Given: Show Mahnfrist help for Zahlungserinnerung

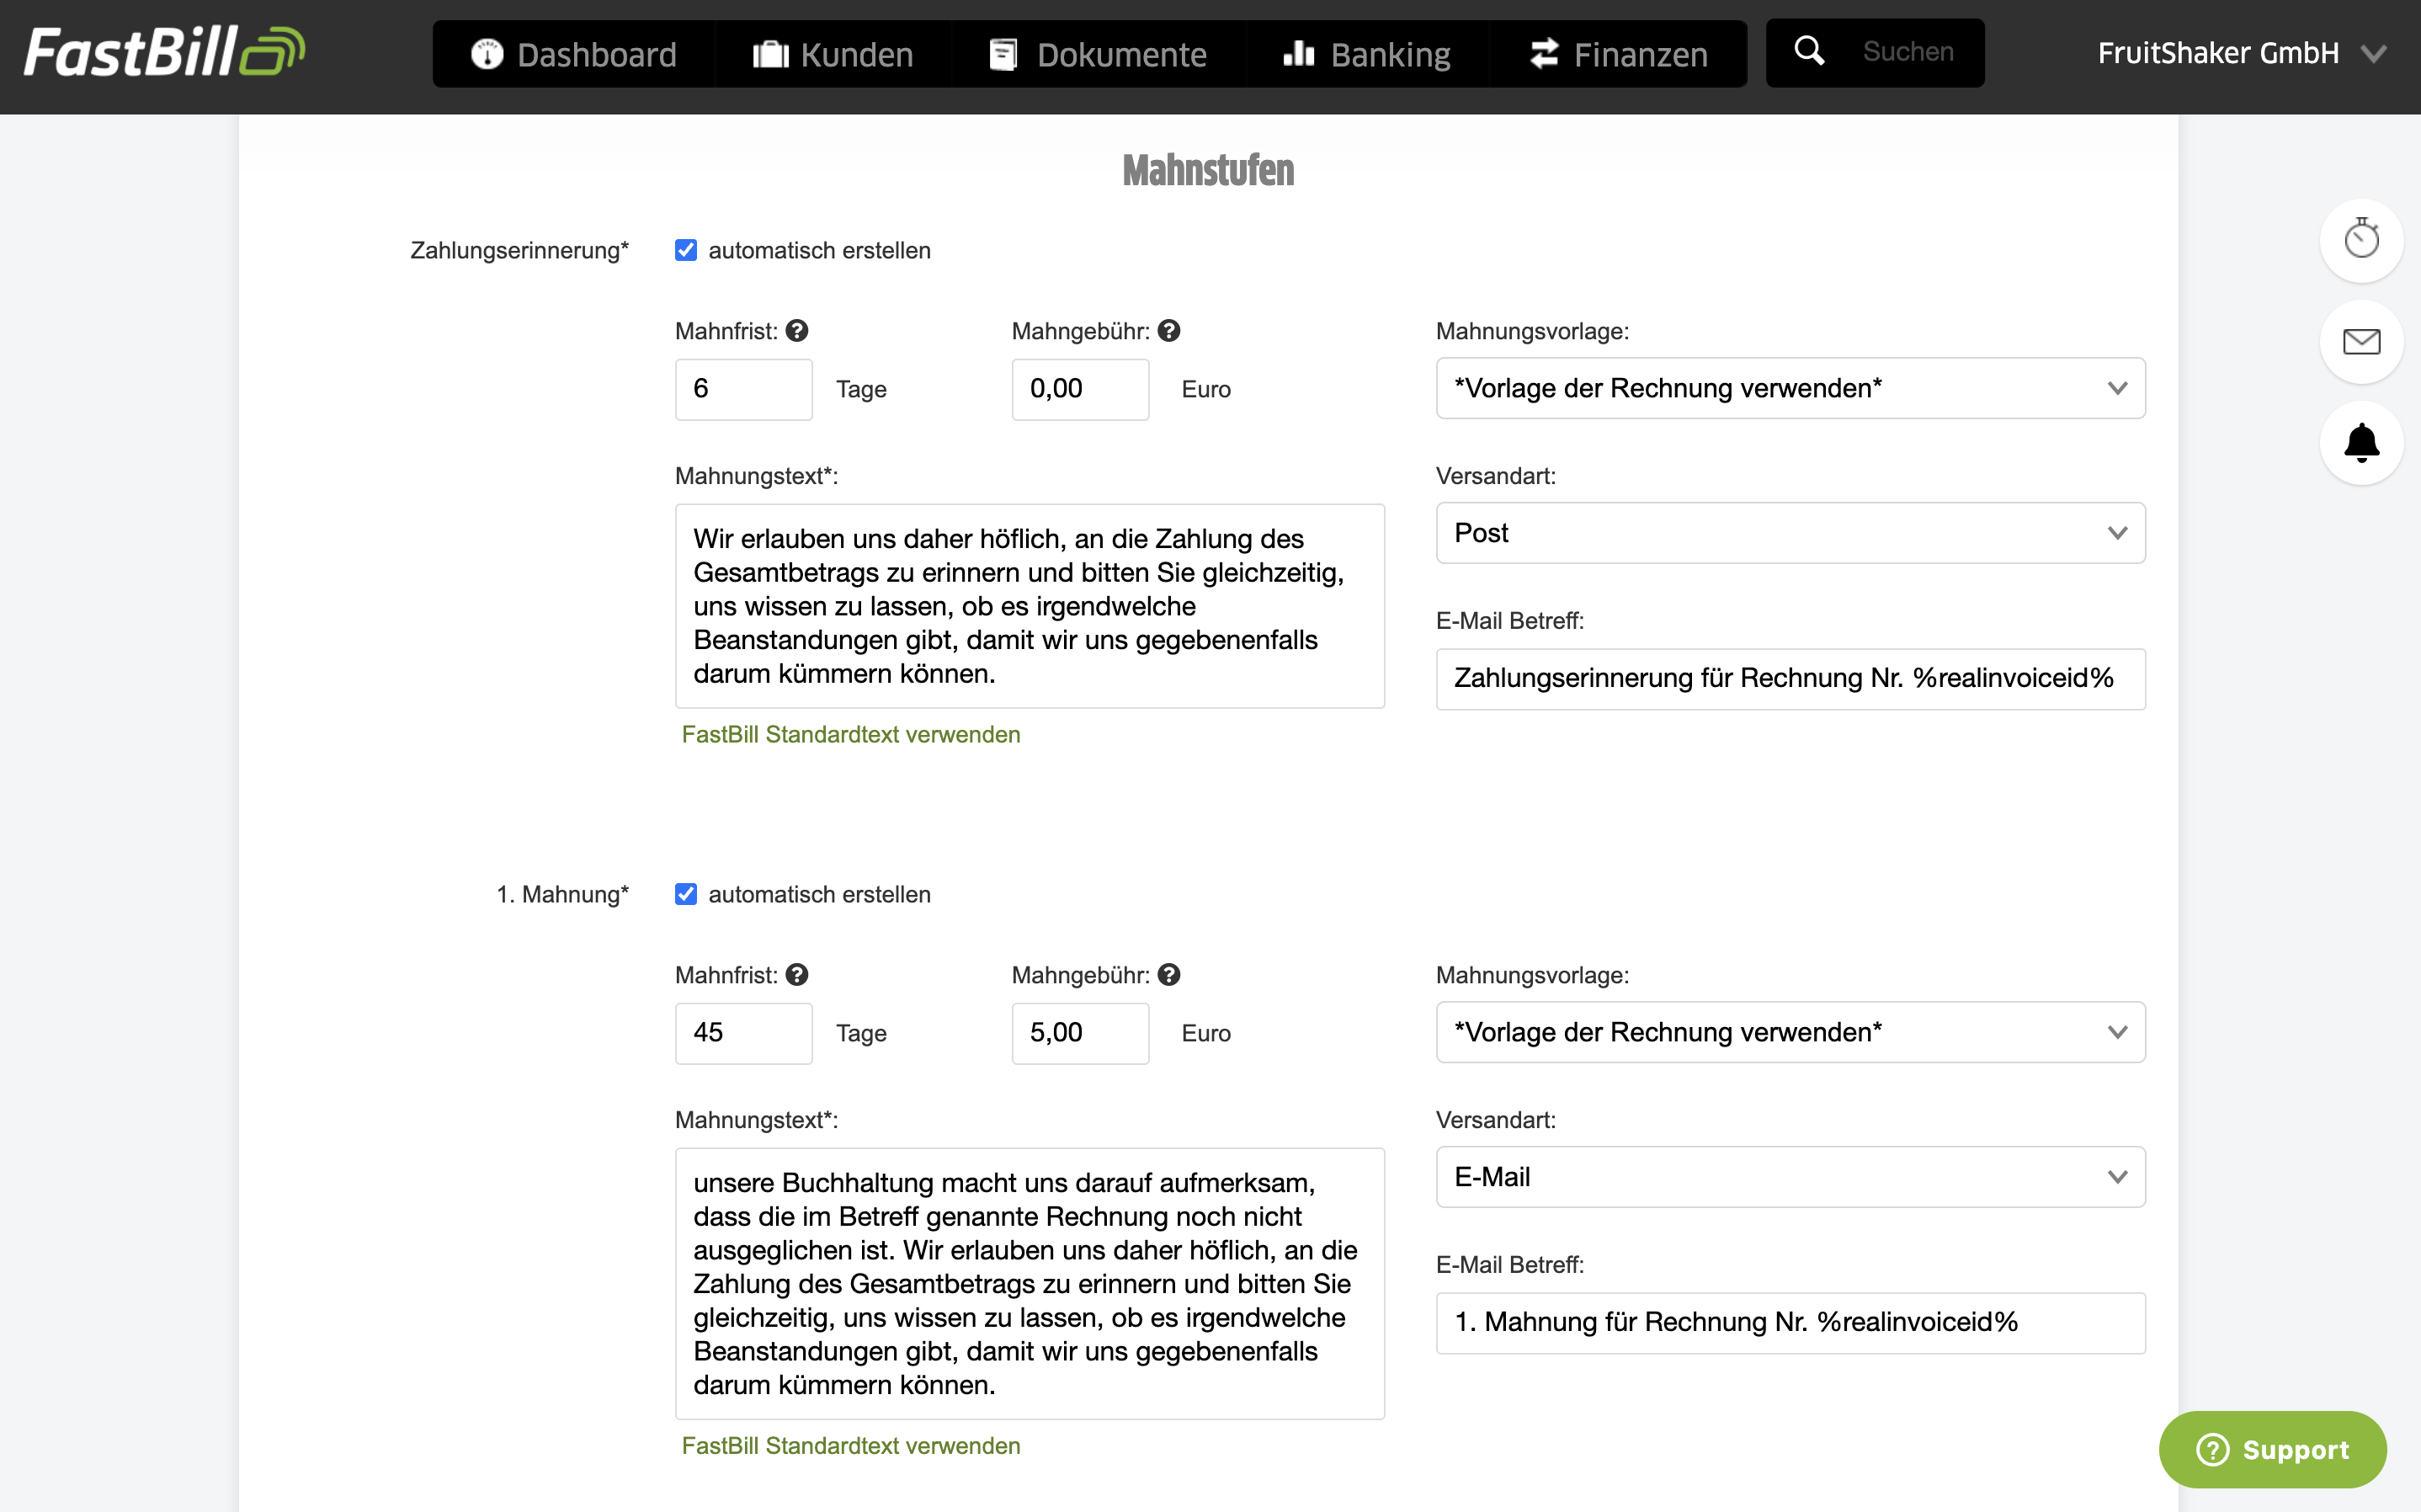Looking at the screenshot, I should [x=796, y=331].
